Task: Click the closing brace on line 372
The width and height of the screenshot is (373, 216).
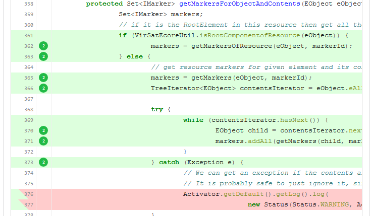Action: point(185,152)
